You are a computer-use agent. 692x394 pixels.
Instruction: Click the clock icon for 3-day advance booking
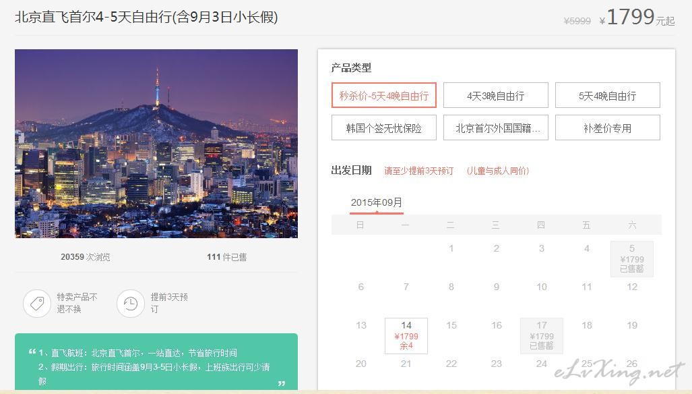tap(131, 304)
